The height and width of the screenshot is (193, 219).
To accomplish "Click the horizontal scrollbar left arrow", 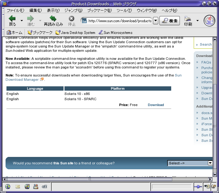I will coord(5,179).
